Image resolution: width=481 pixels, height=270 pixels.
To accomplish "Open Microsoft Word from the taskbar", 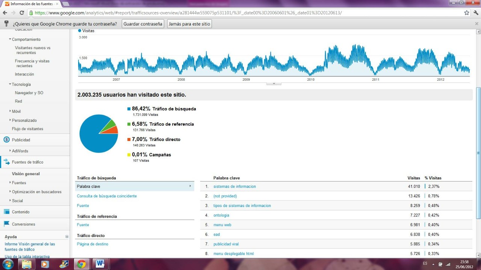I will (100, 264).
